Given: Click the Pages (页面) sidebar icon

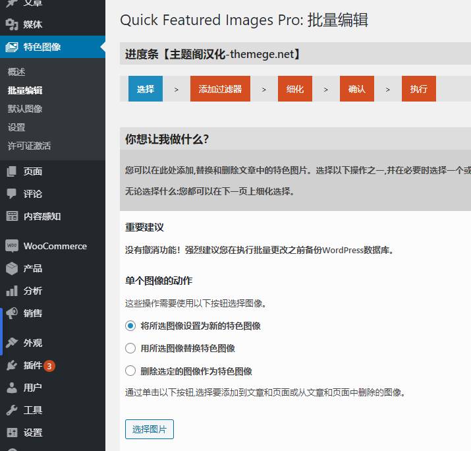Looking at the screenshot, I should [12, 171].
